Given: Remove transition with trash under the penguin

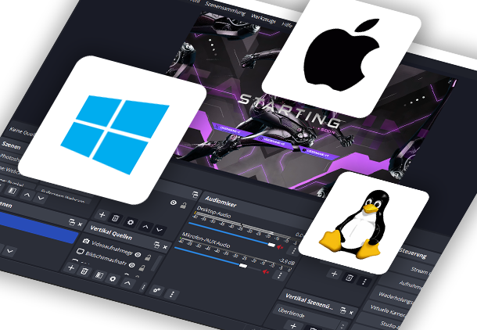Looking at the screenshot, I should 350,278.
